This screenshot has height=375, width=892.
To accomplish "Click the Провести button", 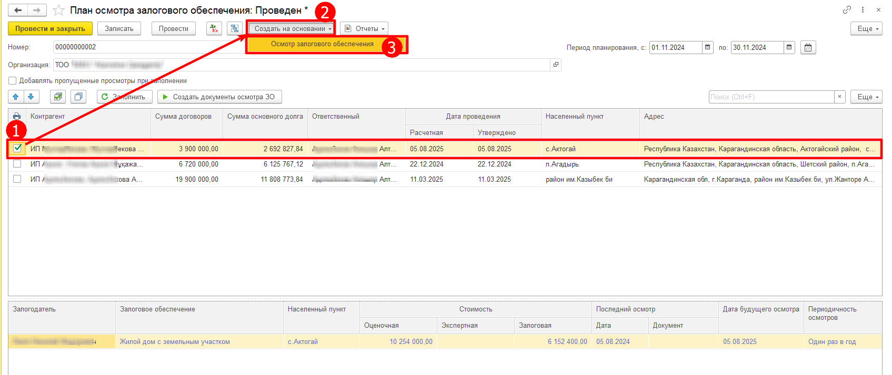I will (174, 28).
